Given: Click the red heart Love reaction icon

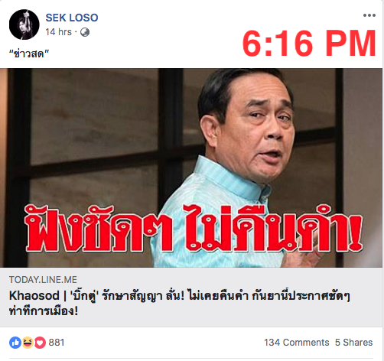Looking at the screenshot, I should point(40,343).
